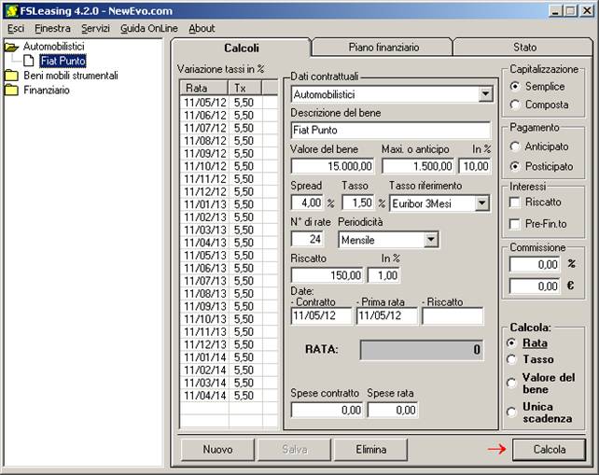Image resolution: width=599 pixels, height=475 pixels.
Task: Select Automobilistici label in the tree
Action: pyautogui.click(x=54, y=47)
